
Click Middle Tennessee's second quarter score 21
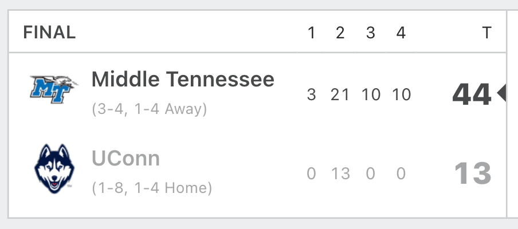point(340,94)
